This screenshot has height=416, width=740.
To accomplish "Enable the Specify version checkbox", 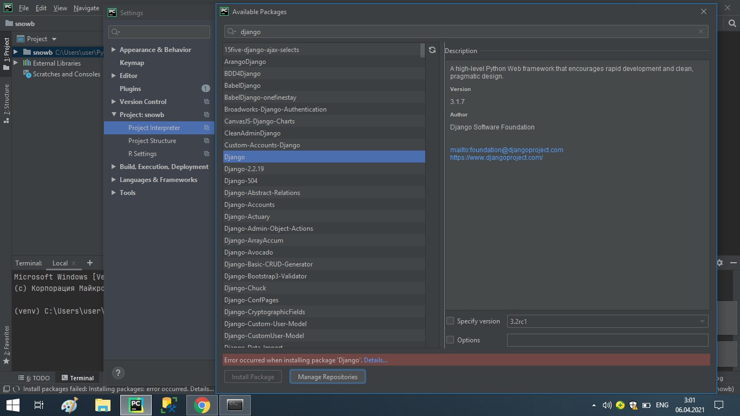I will [450, 321].
